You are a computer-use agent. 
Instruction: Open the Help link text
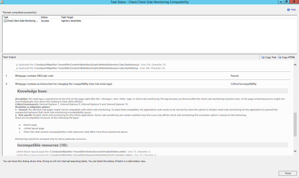coord(293,10)
